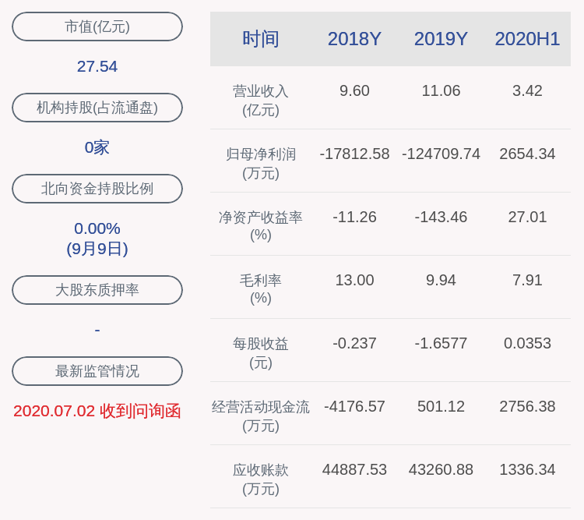Select revenue value 3.42
The image size is (584, 520).
pyautogui.click(x=527, y=90)
